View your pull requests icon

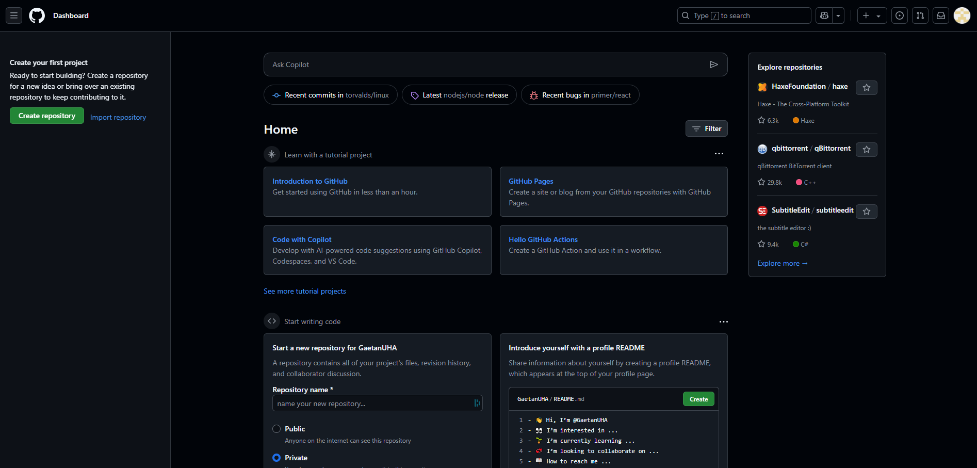coord(920,15)
